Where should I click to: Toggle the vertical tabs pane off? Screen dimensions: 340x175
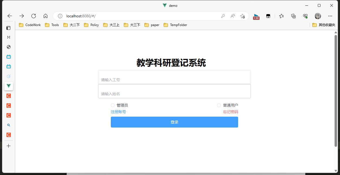(8, 28)
